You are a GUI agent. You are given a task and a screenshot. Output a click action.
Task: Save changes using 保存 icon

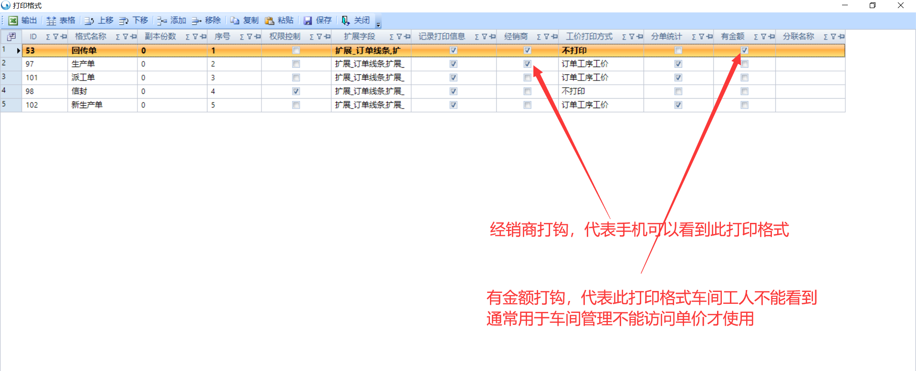pyautogui.click(x=308, y=20)
